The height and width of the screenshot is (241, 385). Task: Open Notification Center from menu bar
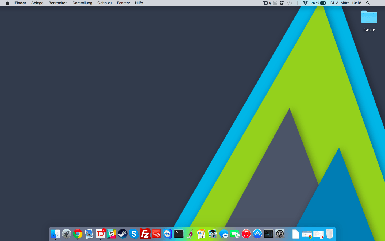tap(376, 3)
